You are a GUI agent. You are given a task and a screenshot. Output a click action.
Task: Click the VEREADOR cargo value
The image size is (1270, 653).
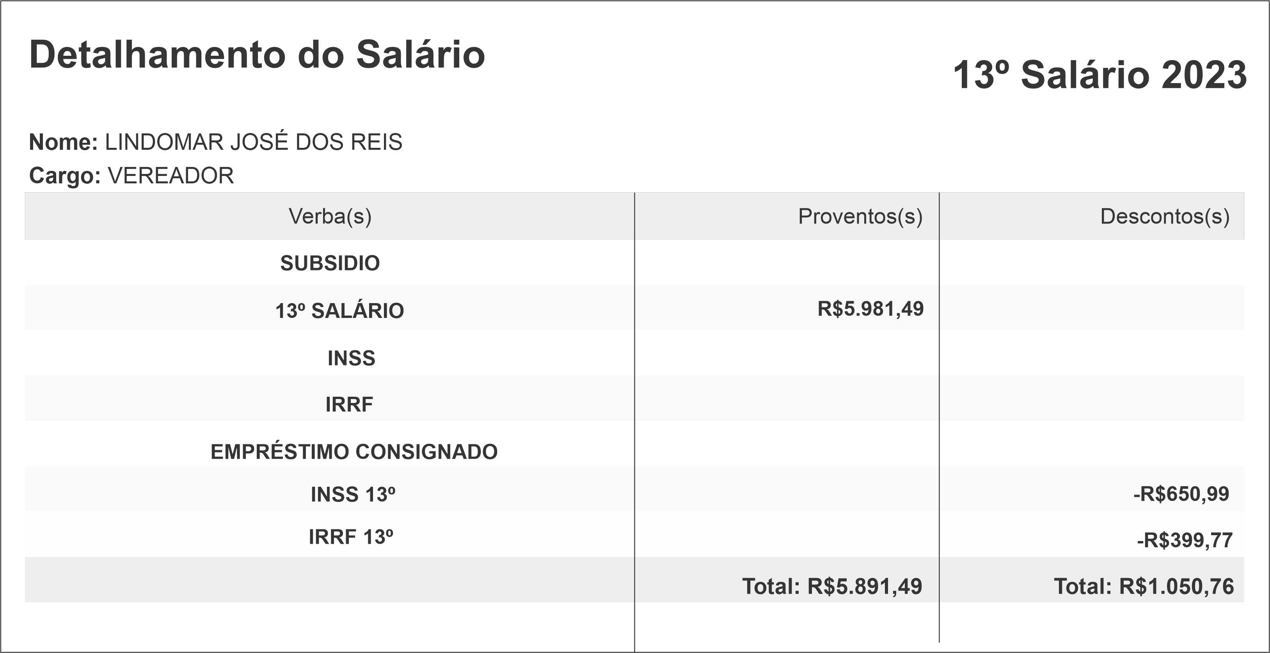point(171,176)
